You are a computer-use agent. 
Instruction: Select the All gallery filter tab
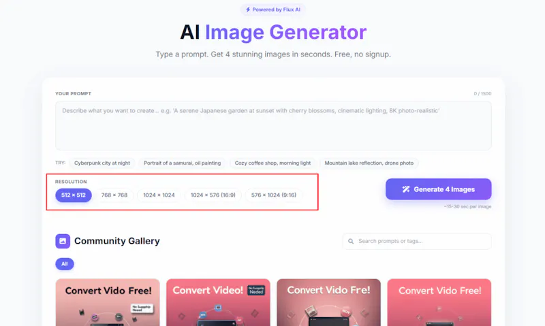[x=65, y=264]
